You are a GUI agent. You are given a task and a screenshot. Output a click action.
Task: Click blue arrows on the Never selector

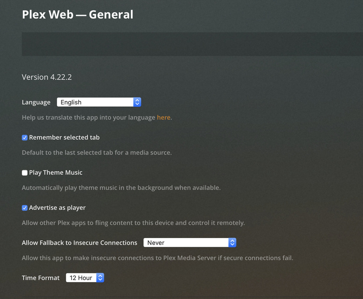pos(233,243)
